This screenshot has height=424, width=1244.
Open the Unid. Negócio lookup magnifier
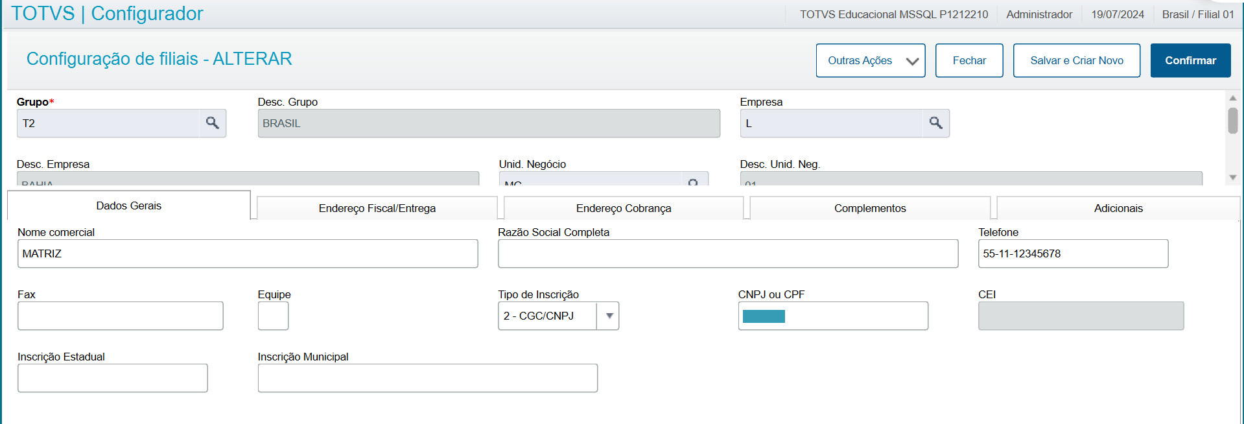[694, 180]
